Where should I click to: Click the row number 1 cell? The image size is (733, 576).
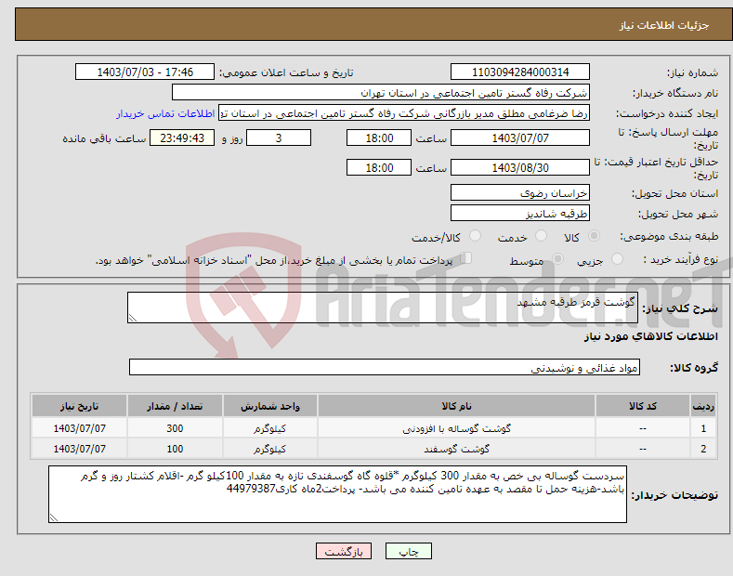[x=703, y=428]
